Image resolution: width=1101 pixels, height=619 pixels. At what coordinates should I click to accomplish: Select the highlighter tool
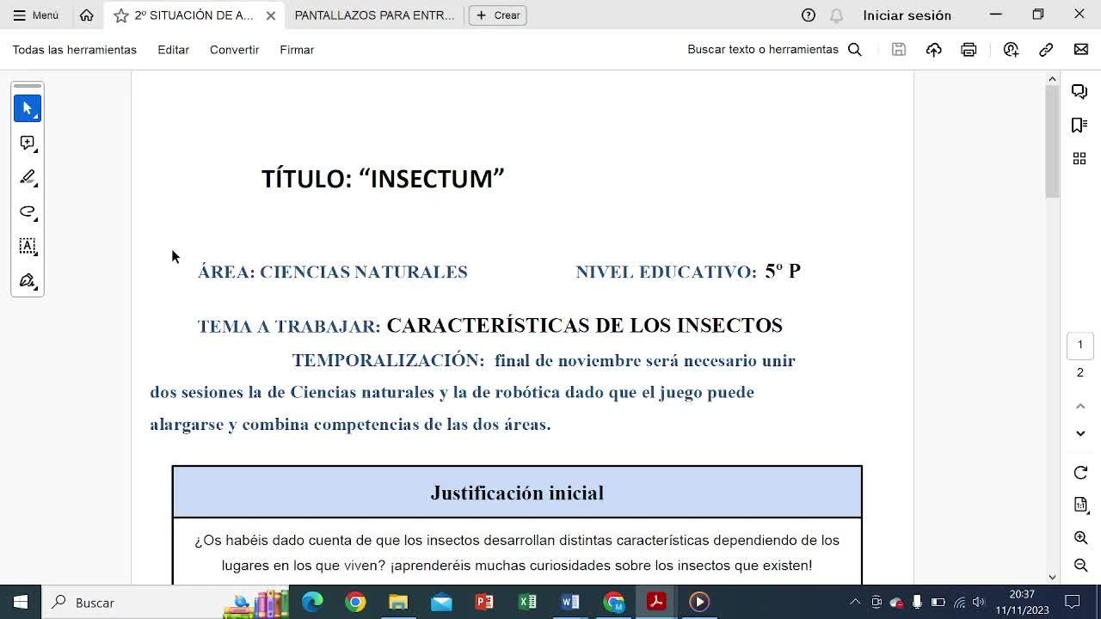point(28,177)
